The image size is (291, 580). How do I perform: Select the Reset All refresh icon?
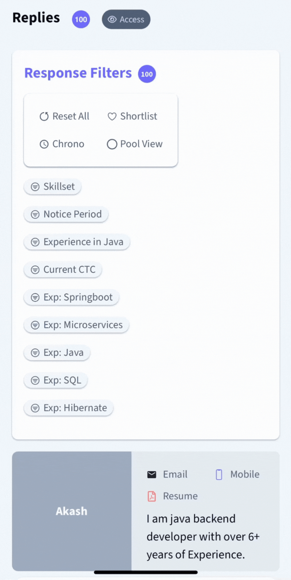[x=44, y=116]
